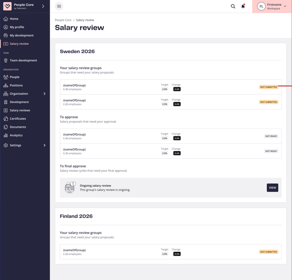Toggle the hamburger menu button

(59, 7)
